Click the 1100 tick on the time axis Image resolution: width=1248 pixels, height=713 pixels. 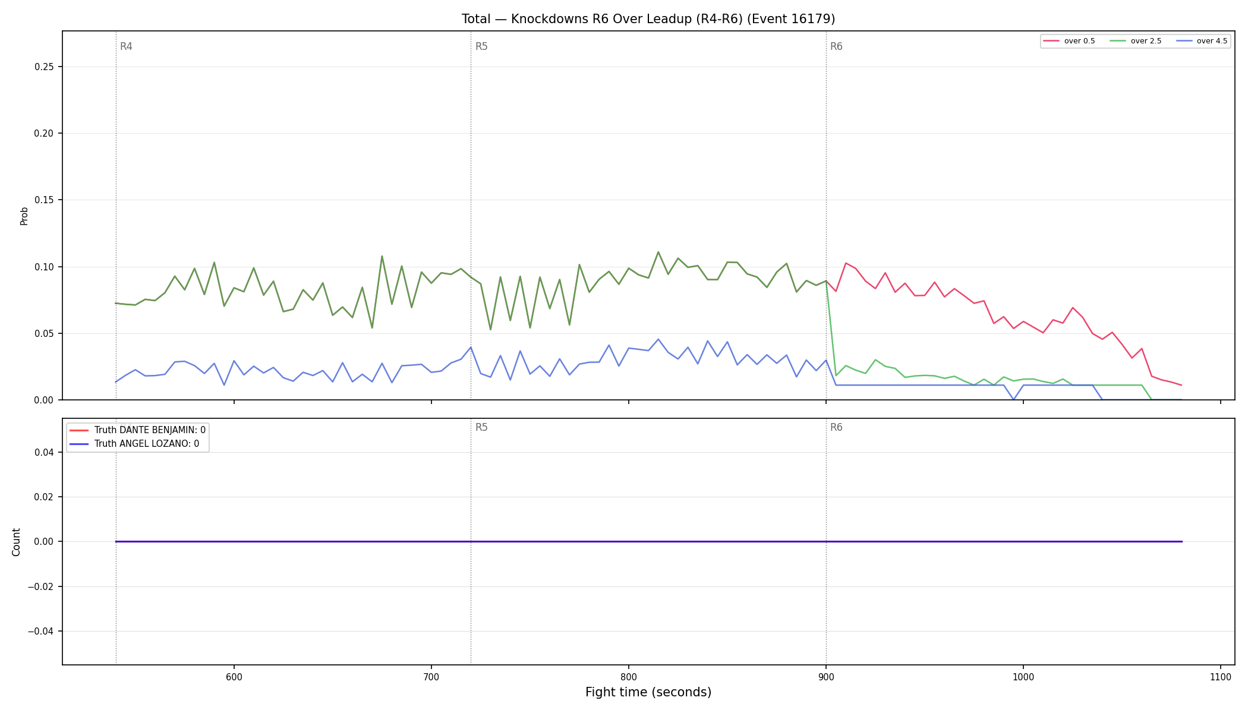(1221, 677)
